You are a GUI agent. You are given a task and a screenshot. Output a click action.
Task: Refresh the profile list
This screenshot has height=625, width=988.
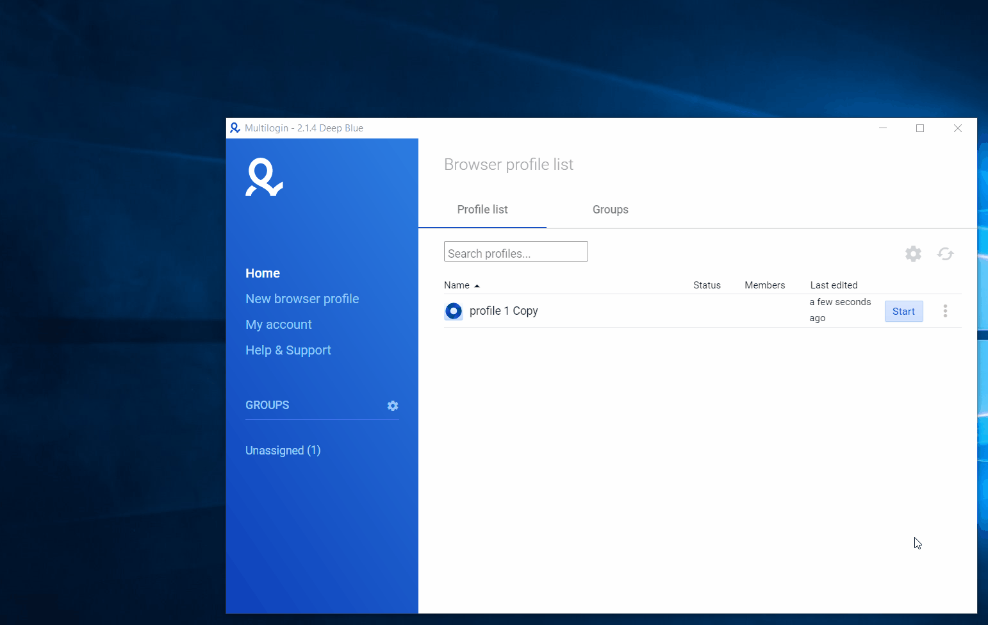[x=945, y=254]
